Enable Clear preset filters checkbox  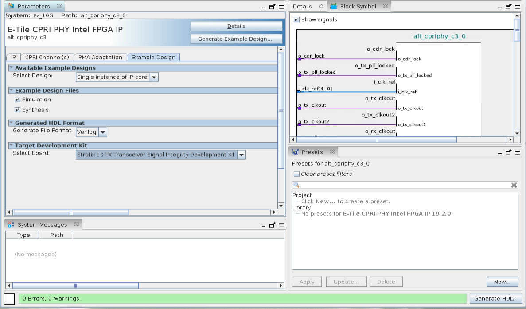pyautogui.click(x=296, y=174)
